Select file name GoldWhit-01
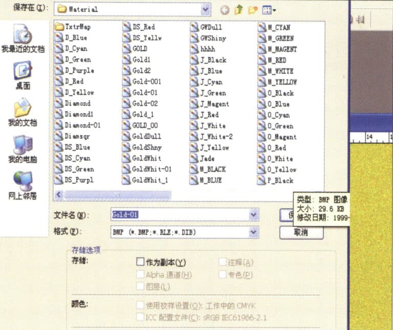The image size is (393, 330). 151,169
